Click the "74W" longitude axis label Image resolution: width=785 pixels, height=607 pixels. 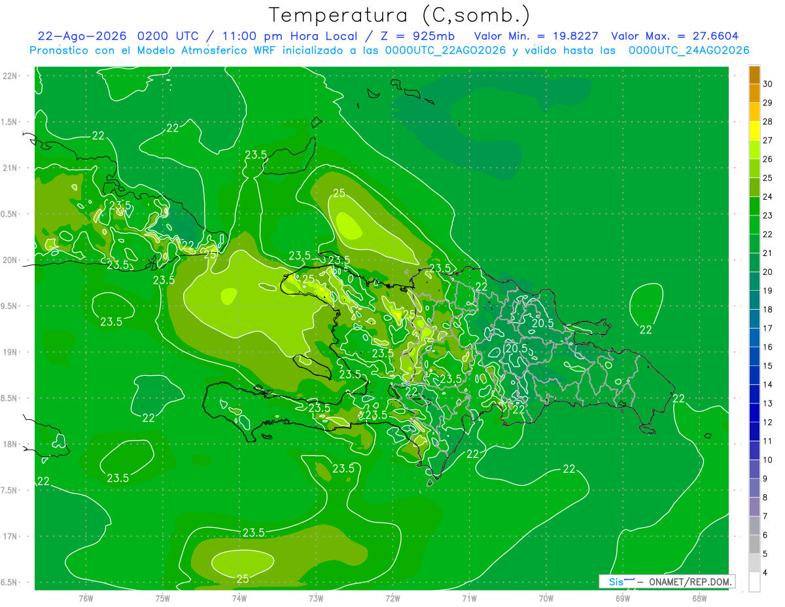click(x=239, y=598)
